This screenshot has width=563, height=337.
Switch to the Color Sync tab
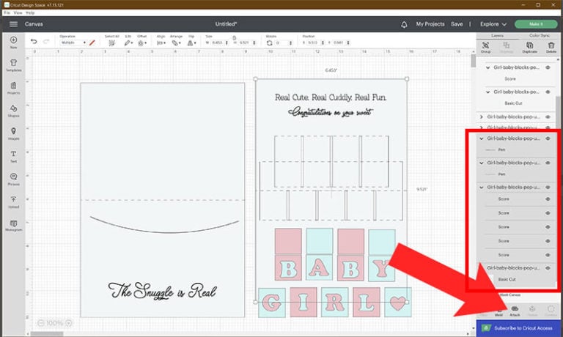(540, 35)
